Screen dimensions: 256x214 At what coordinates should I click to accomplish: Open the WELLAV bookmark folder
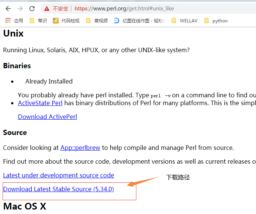[x=185, y=21]
